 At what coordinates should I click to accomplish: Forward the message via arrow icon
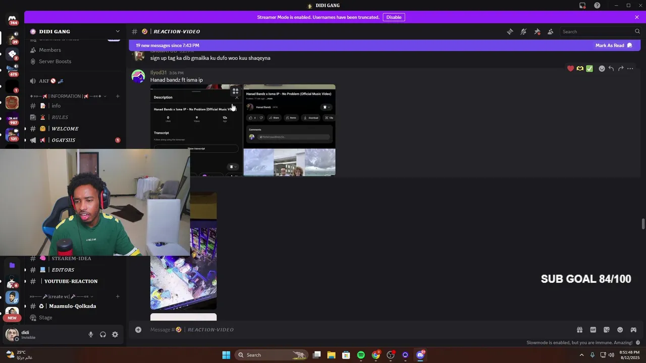pyautogui.click(x=621, y=69)
